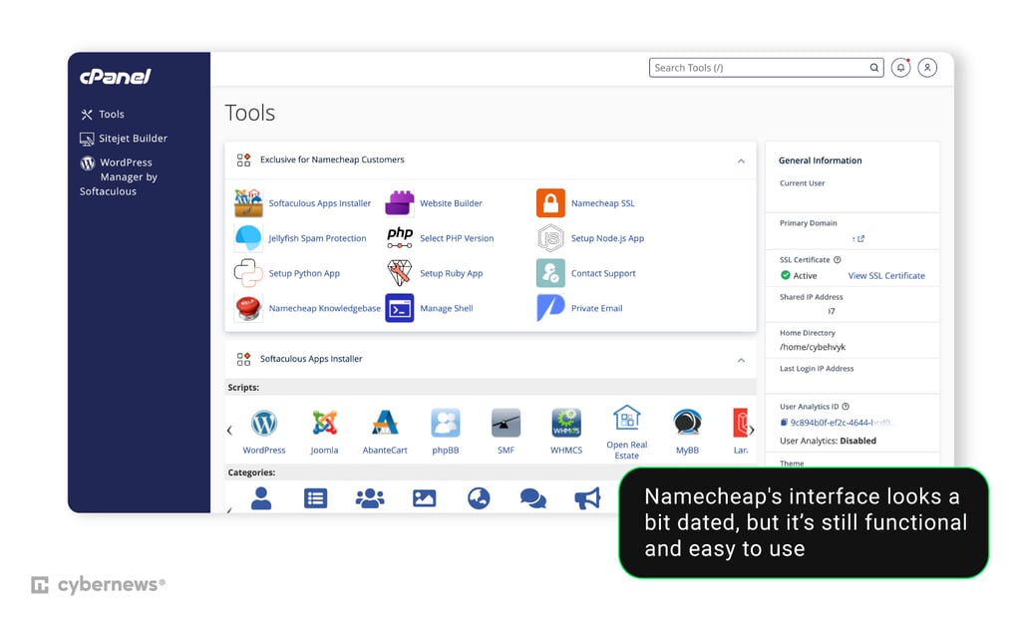Open Softaculous Apps Installer tool icon
This screenshot has height=621, width=1021.
248,203
